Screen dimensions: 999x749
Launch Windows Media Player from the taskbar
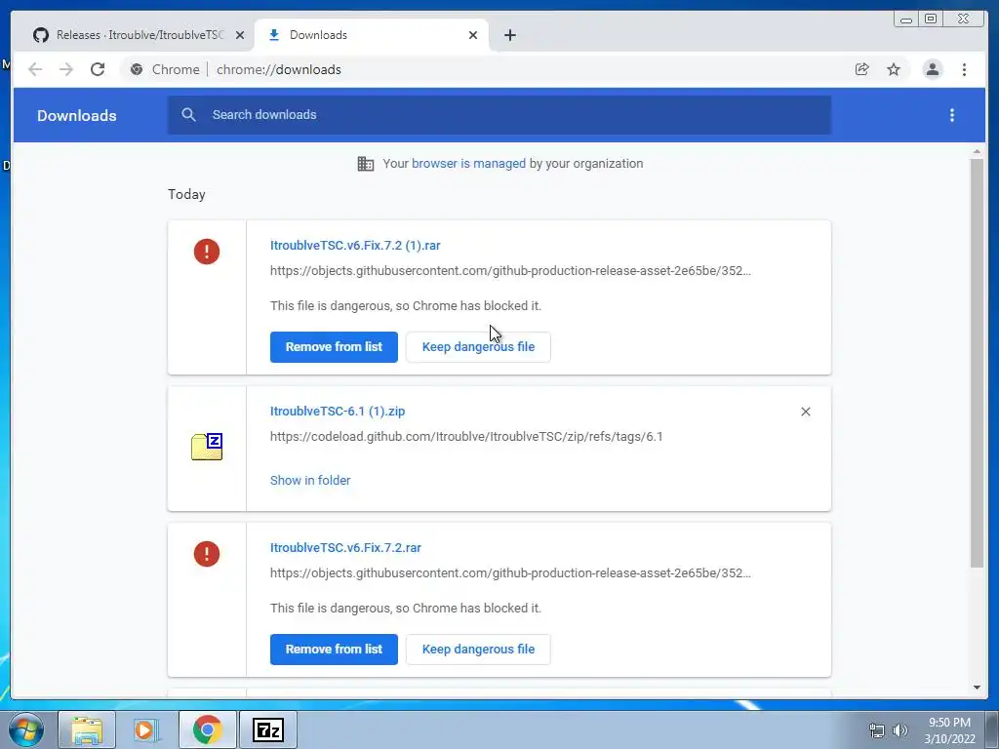pyautogui.click(x=146, y=729)
